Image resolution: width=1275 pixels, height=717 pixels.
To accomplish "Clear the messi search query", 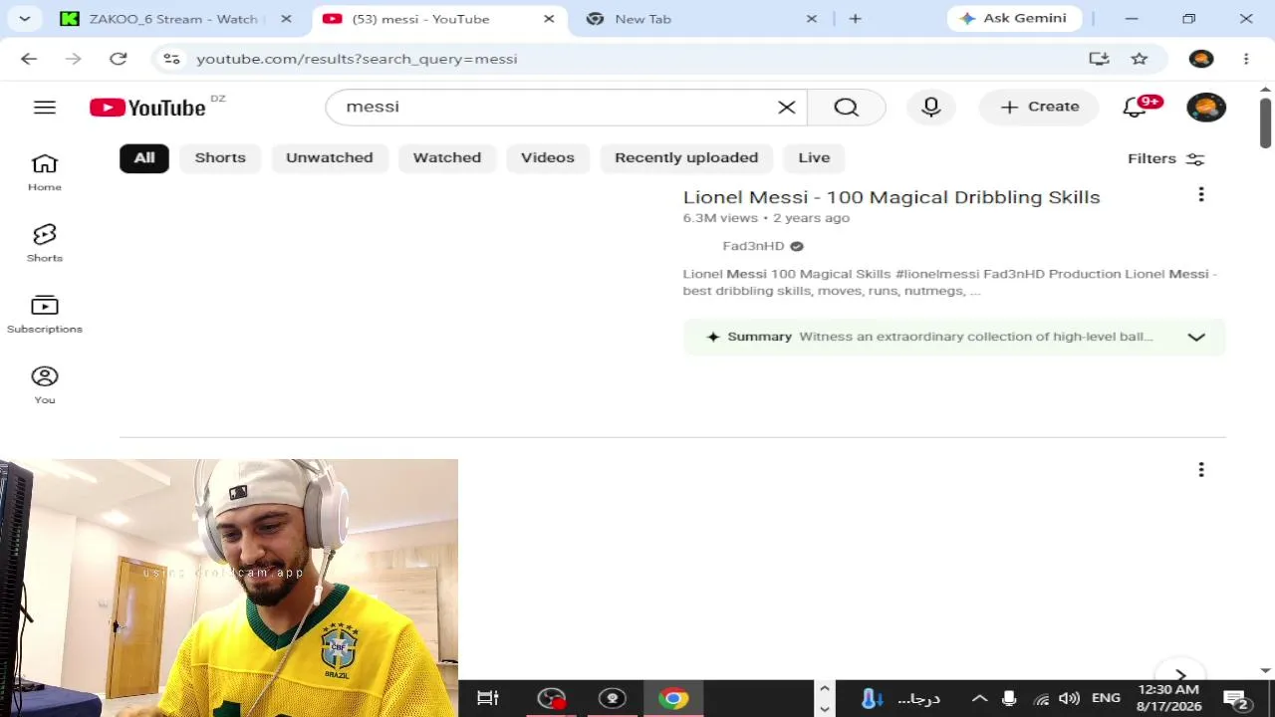I will [x=787, y=108].
